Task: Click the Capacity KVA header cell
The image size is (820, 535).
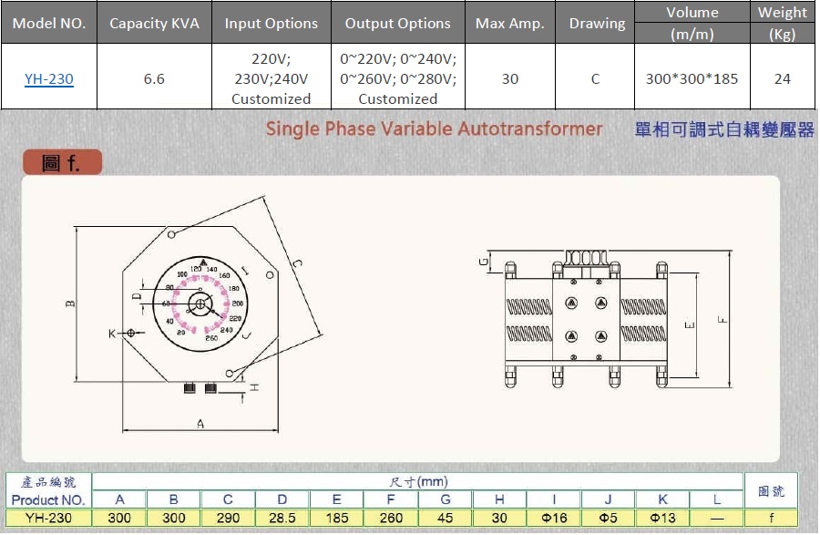Action: click(x=154, y=24)
